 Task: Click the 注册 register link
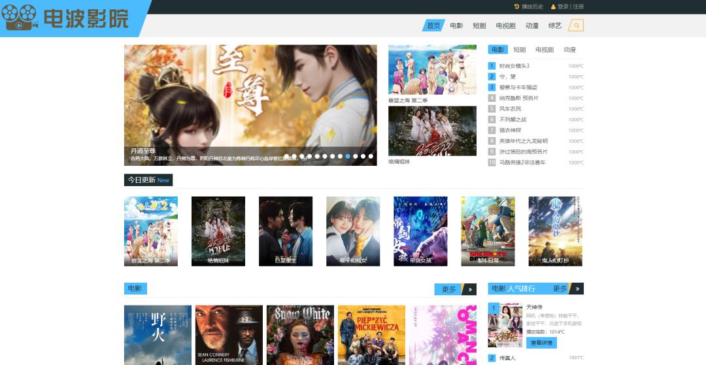pyautogui.click(x=578, y=7)
